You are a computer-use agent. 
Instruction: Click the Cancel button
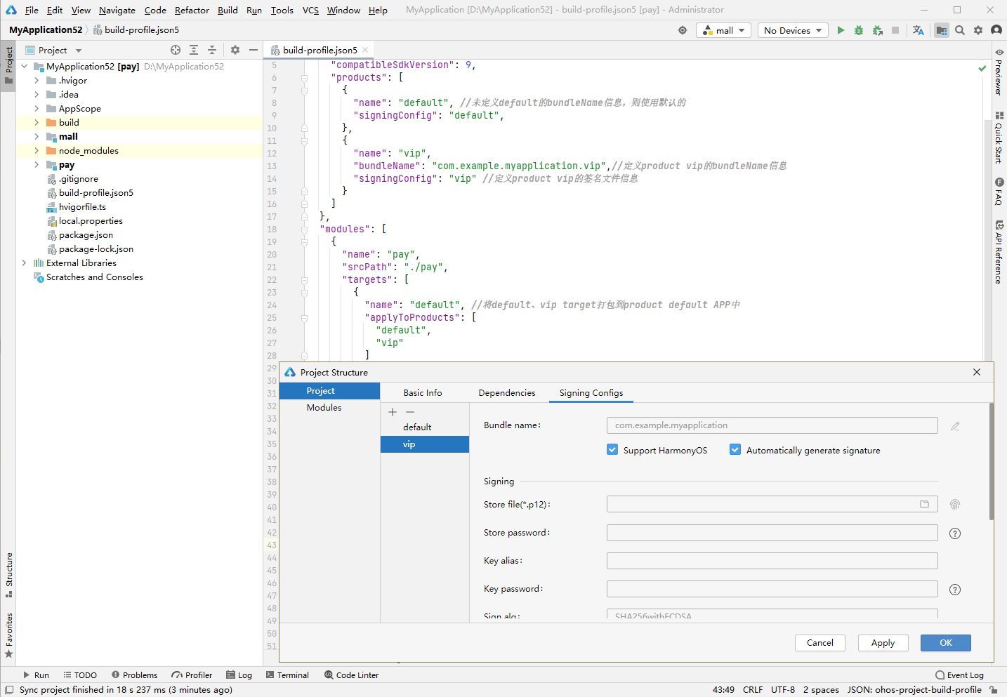(820, 643)
